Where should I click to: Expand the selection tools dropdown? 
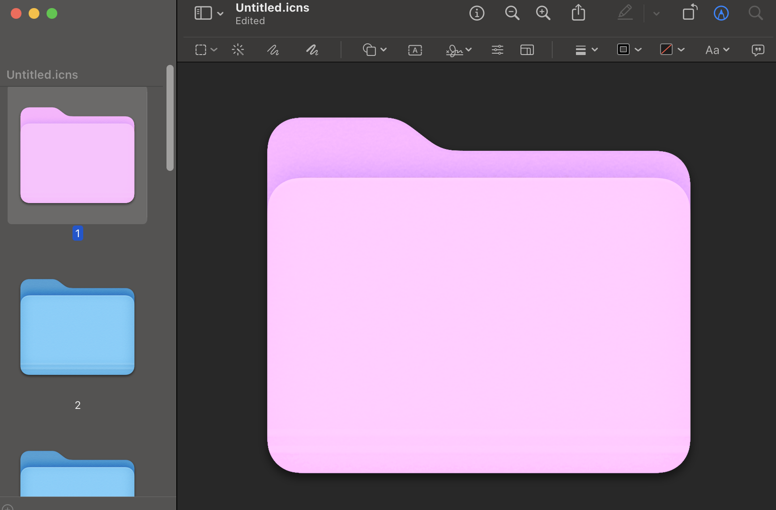coord(214,50)
